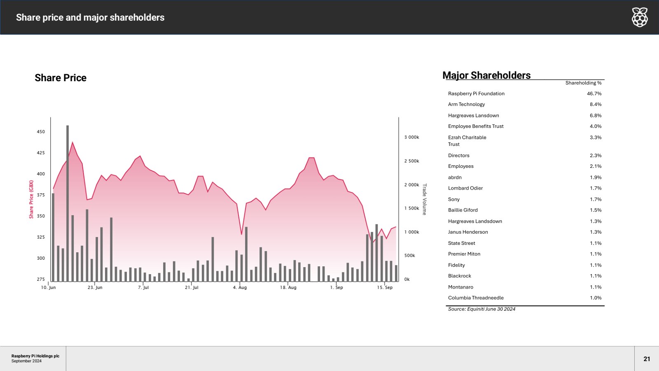Image resolution: width=659 pixels, height=371 pixels.
Task: Select the 'Employees' row label
Action: click(x=461, y=166)
